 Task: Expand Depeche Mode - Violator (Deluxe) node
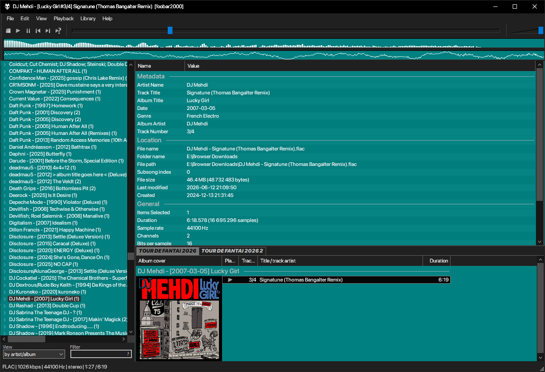pos(5,202)
